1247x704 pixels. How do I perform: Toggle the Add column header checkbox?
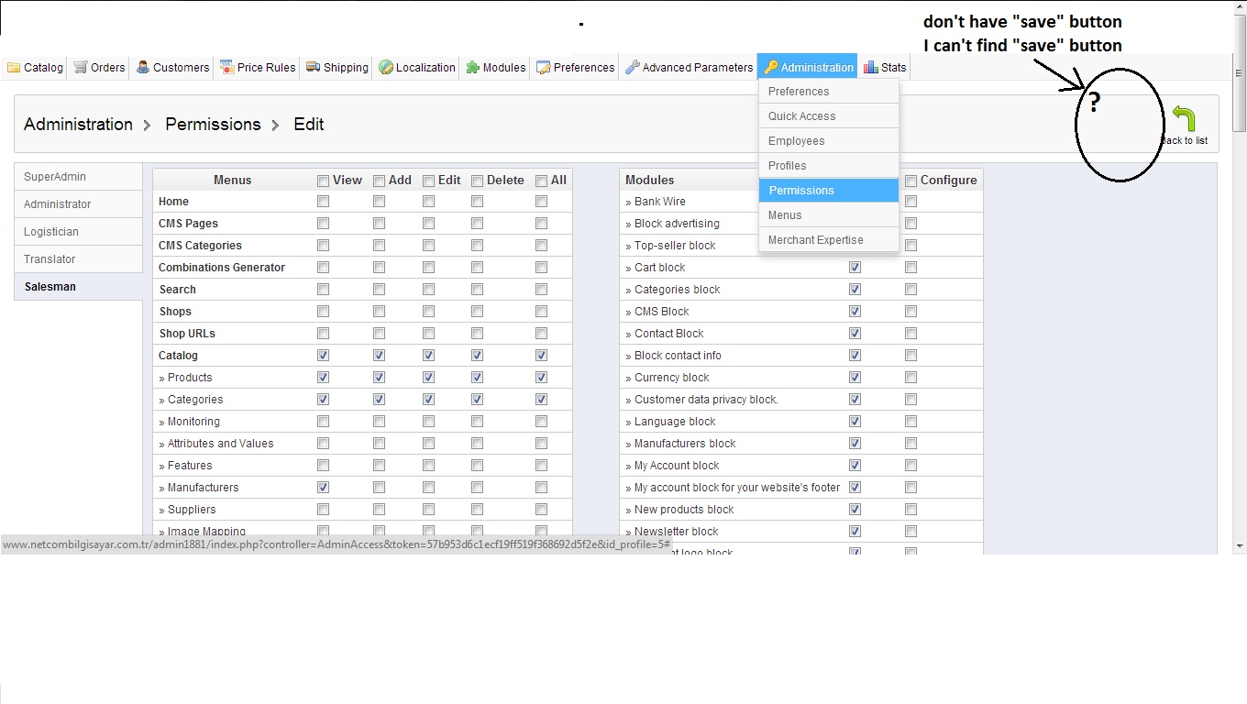pyautogui.click(x=379, y=181)
